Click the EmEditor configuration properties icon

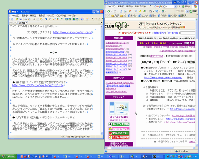pos(82,19)
